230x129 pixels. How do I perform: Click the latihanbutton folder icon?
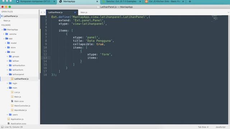(10, 65)
